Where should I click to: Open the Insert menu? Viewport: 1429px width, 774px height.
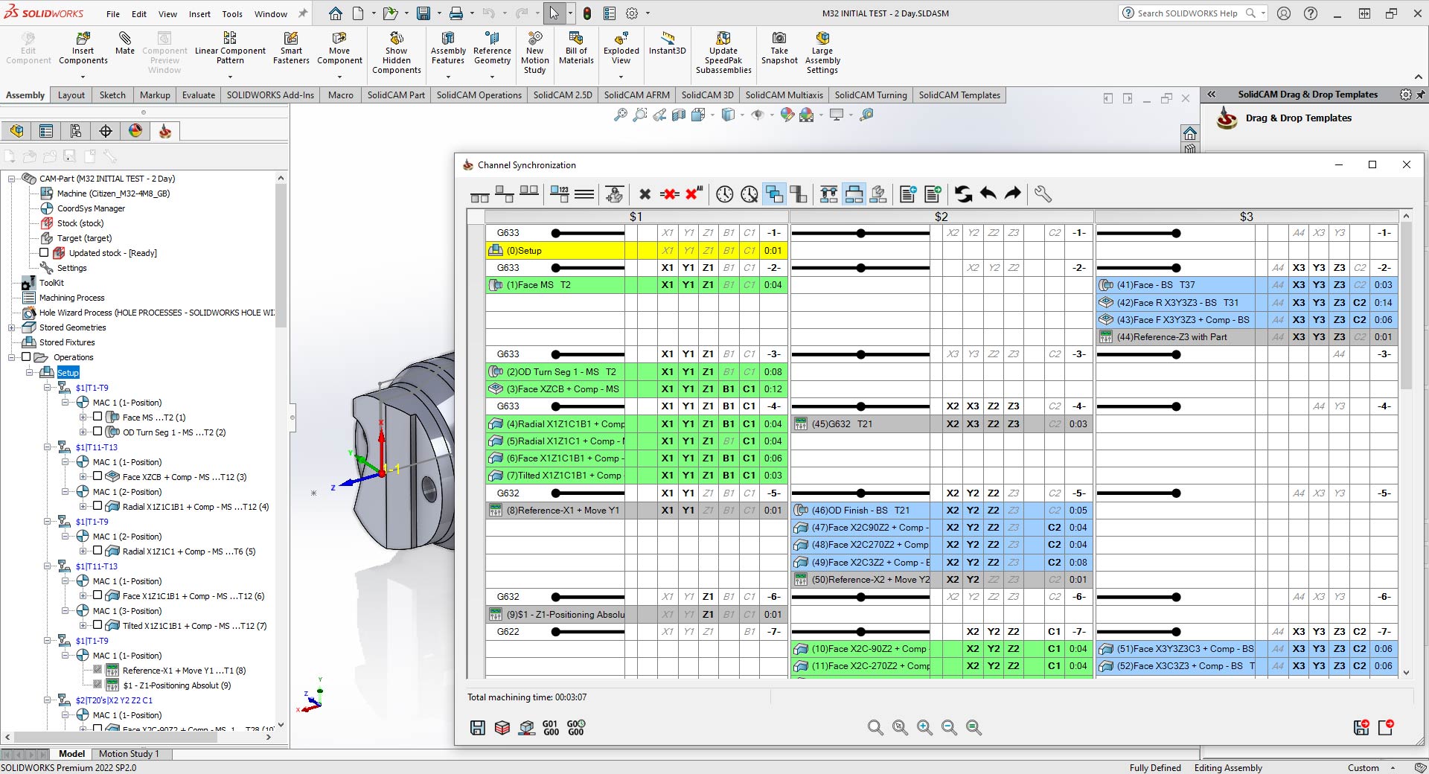[199, 13]
